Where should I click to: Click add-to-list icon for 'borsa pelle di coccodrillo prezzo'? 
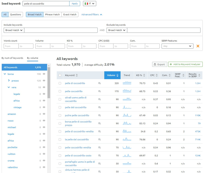coord(99,123)
